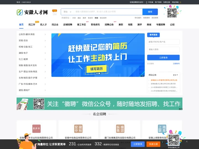Open the 职场资讯 nav item
This screenshot has height=149, width=199.
(95, 25)
